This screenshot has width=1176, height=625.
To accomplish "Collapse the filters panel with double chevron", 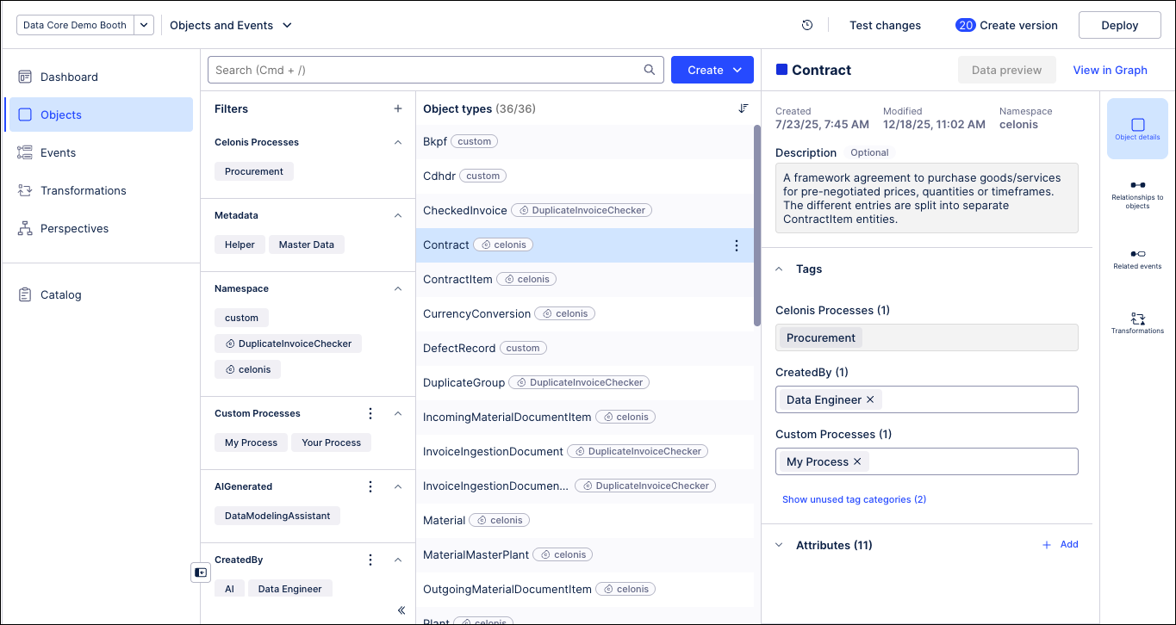I will [x=401, y=610].
